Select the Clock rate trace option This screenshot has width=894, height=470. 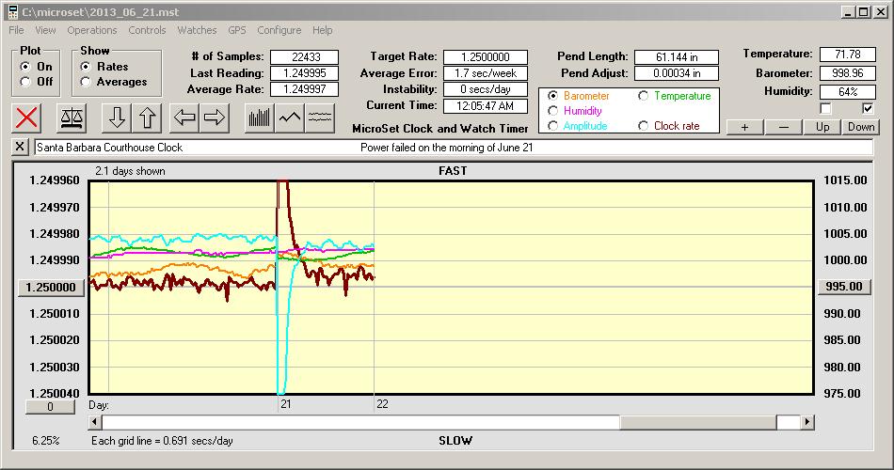643,126
